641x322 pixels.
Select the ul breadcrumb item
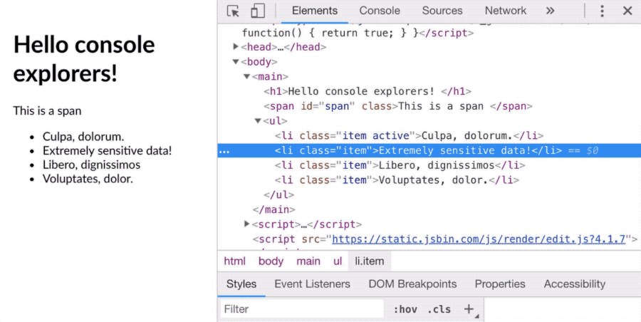tap(338, 261)
